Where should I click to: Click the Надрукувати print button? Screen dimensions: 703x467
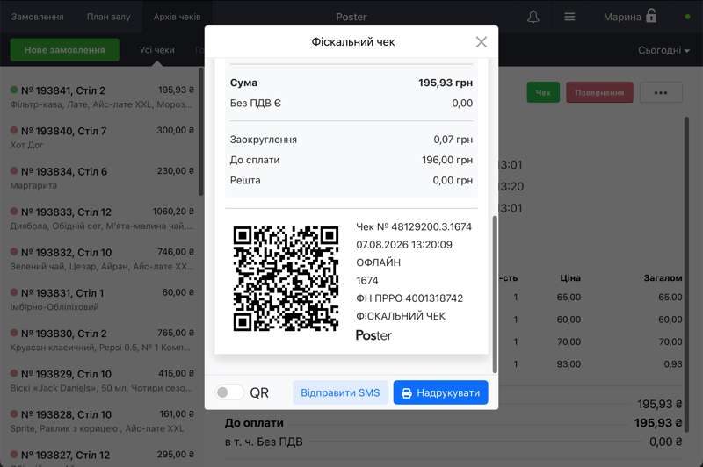tap(440, 392)
